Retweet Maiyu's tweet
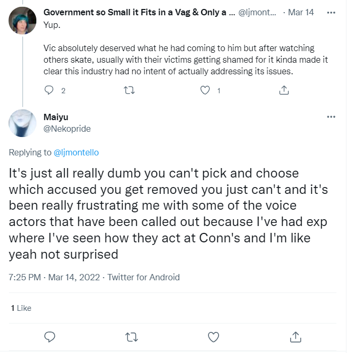Screen dimensions: 347x353 [132, 337]
